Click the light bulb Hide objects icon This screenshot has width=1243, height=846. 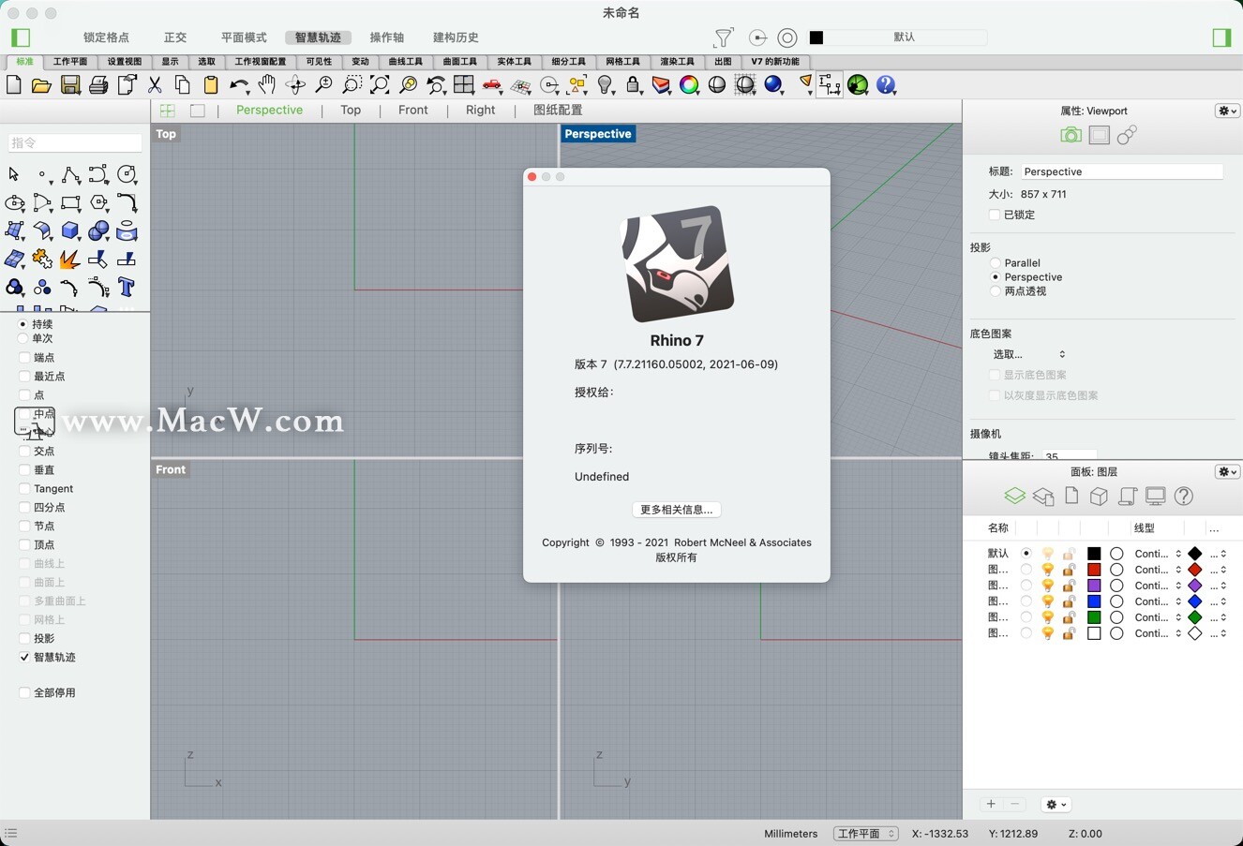pos(606,85)
